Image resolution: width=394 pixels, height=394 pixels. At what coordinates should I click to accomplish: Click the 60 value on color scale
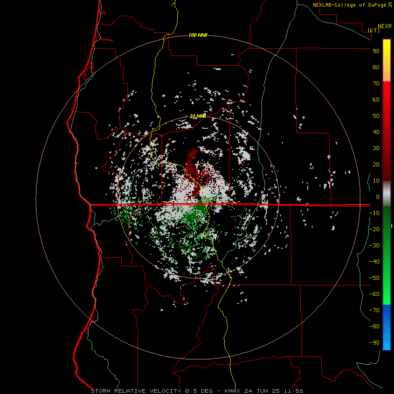(376, 99)
